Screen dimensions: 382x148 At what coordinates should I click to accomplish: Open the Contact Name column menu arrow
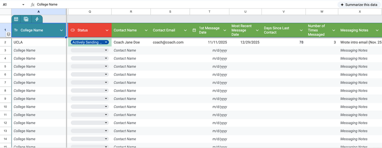tap(146, 30)
